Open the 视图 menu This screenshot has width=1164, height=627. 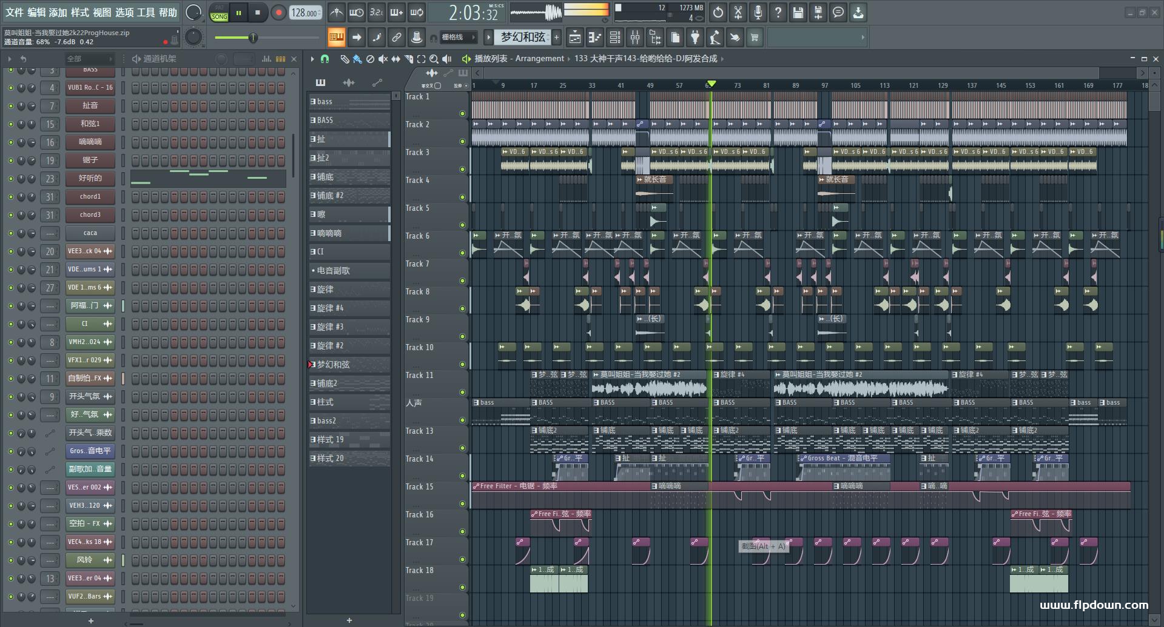coord(102,12)
